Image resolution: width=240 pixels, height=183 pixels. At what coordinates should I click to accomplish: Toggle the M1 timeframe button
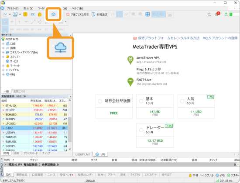(x=5, y=29)
